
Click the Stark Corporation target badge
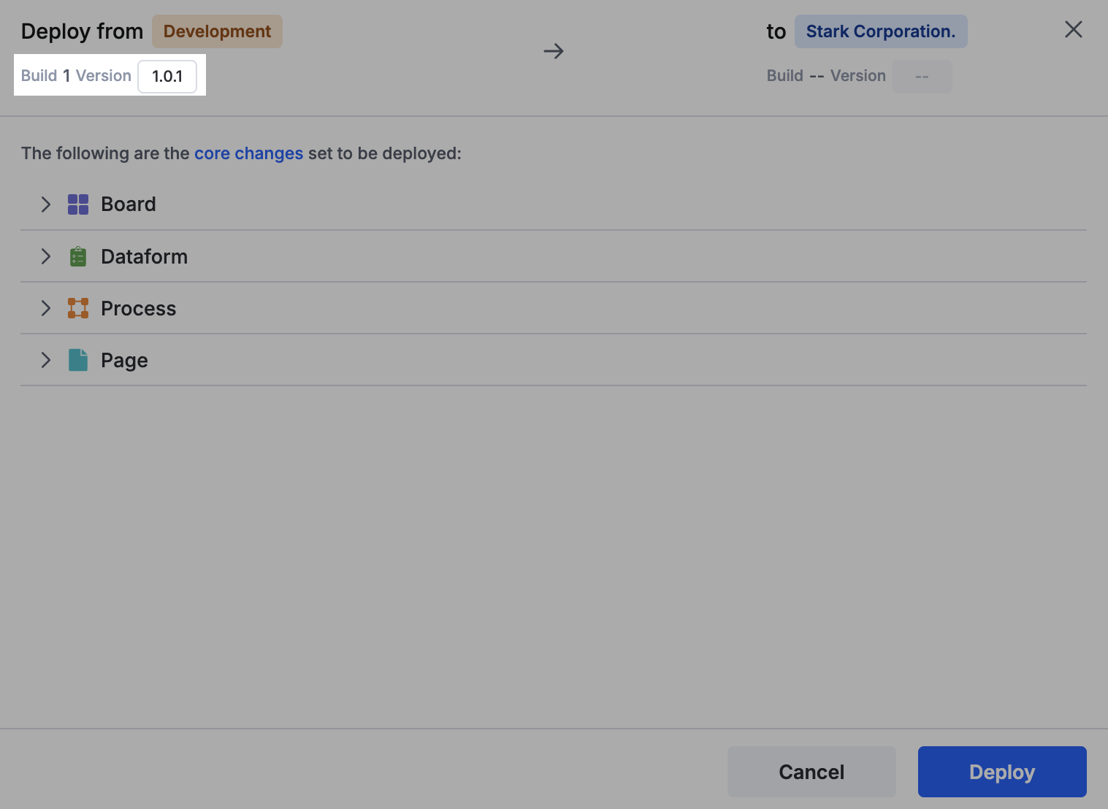point(880,31)
